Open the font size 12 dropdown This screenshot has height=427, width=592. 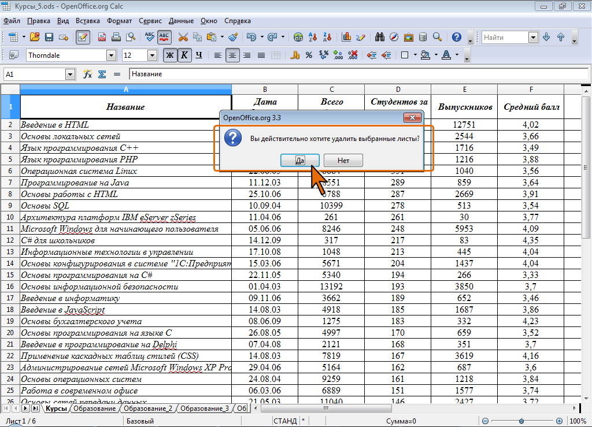point(153,55)
